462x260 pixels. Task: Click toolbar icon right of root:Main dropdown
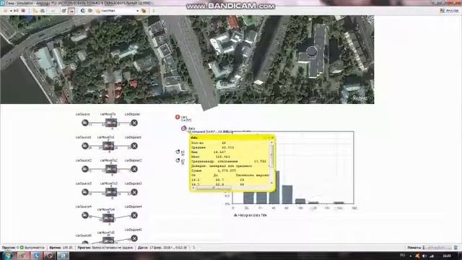(x=144, y=11)
